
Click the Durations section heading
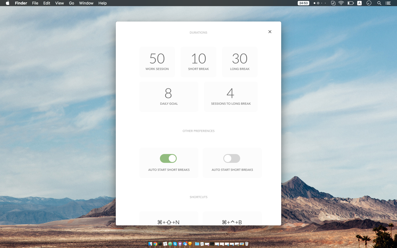pos(198,33)
